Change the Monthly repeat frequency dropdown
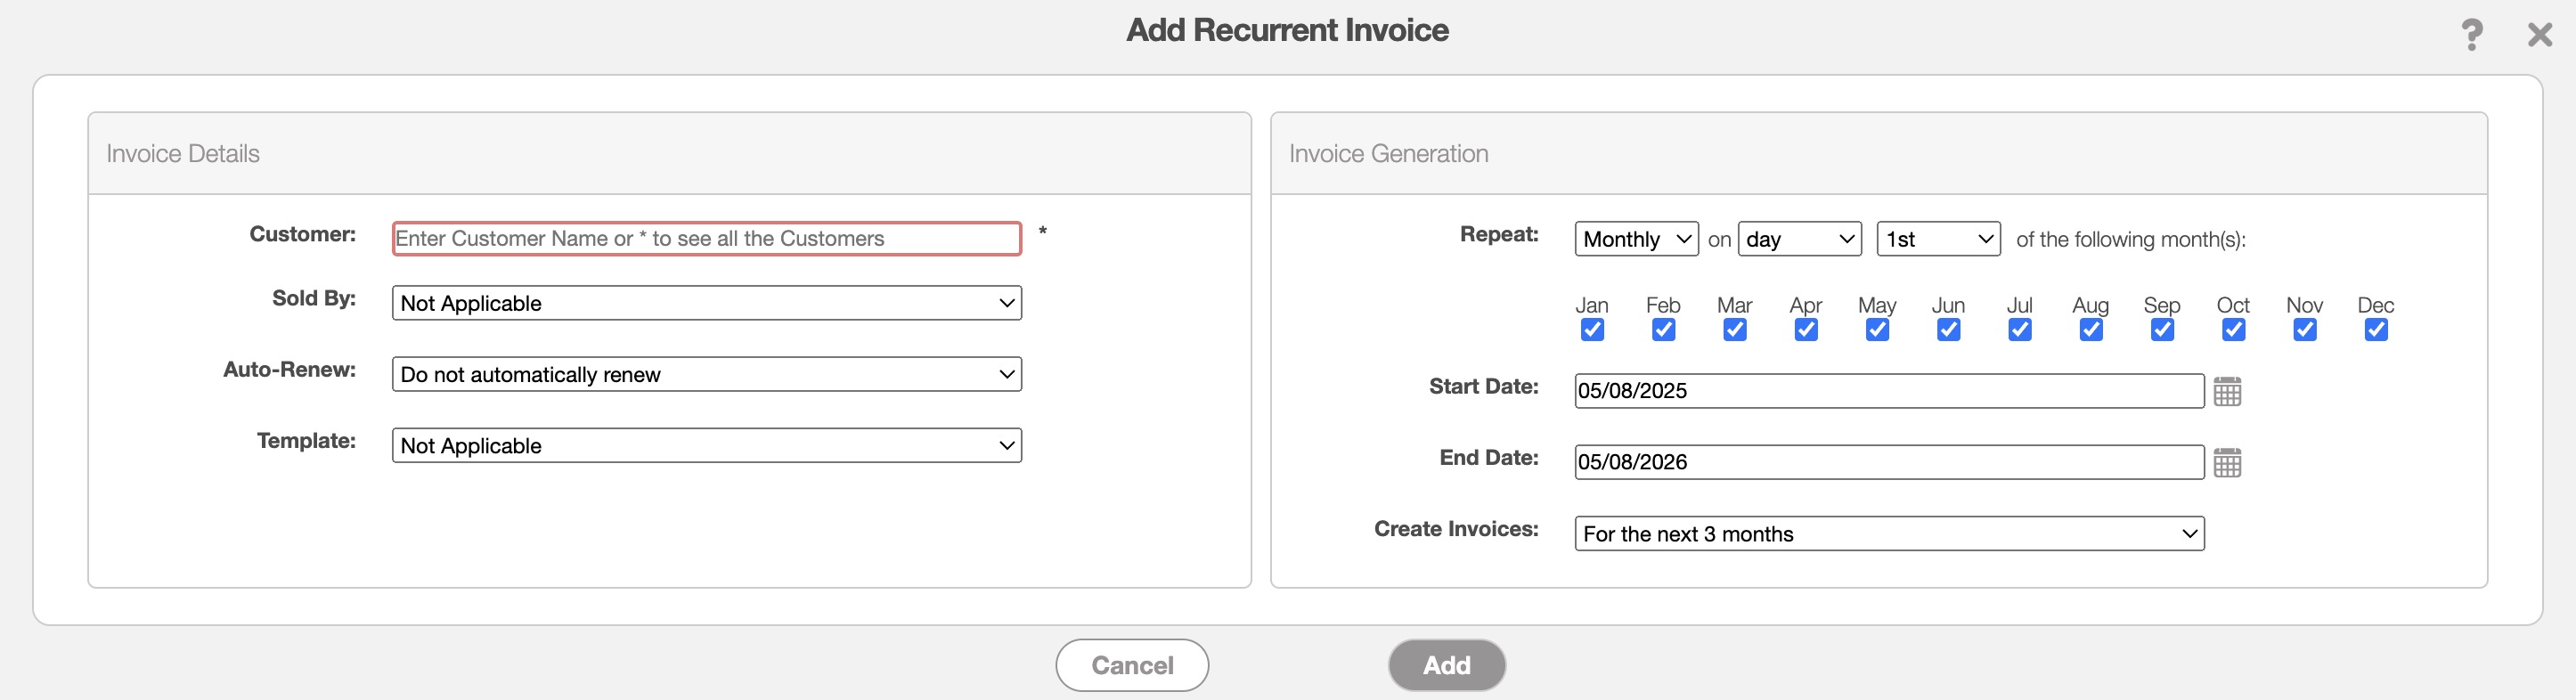The image size is (2576, 700). [x=1636, y=239]
